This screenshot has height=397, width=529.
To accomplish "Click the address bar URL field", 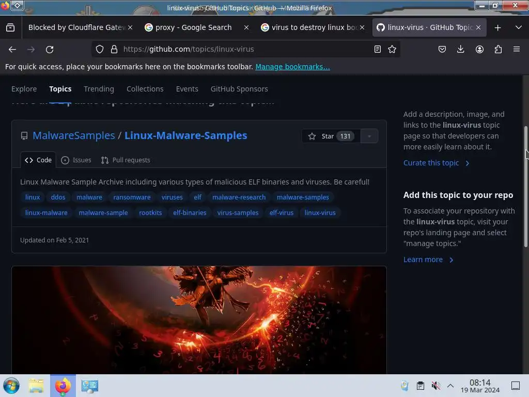I will [x=246, y=49].
